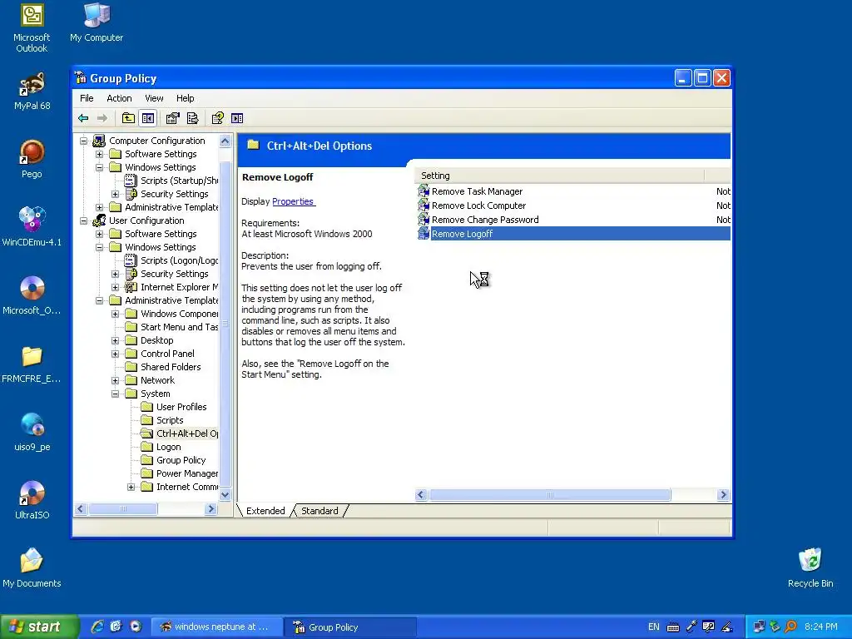Viewport: 852px width, 639px height.
Task: Select the UltraISO desktop shortcut
Action: point(32,500)
